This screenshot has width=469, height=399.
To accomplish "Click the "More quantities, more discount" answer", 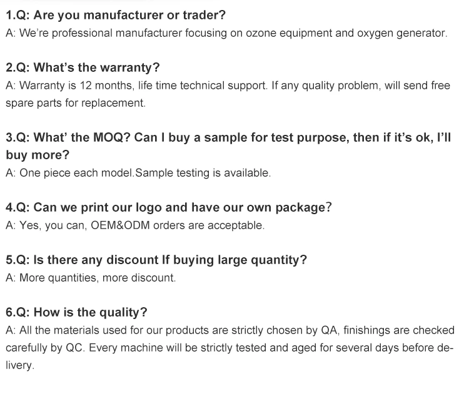I will (97, 278).
